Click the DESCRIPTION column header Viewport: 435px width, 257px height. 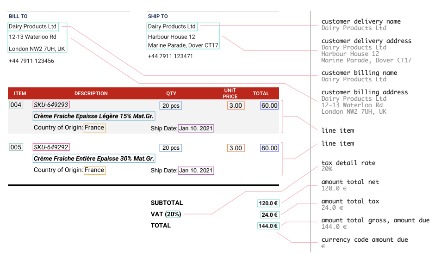(x=91, y=93)
